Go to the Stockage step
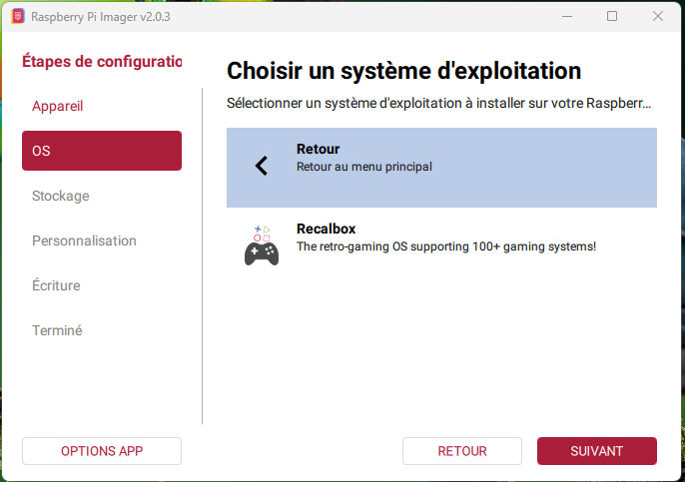This screenshot has height=482, width=685. click(x=60, y=196)
